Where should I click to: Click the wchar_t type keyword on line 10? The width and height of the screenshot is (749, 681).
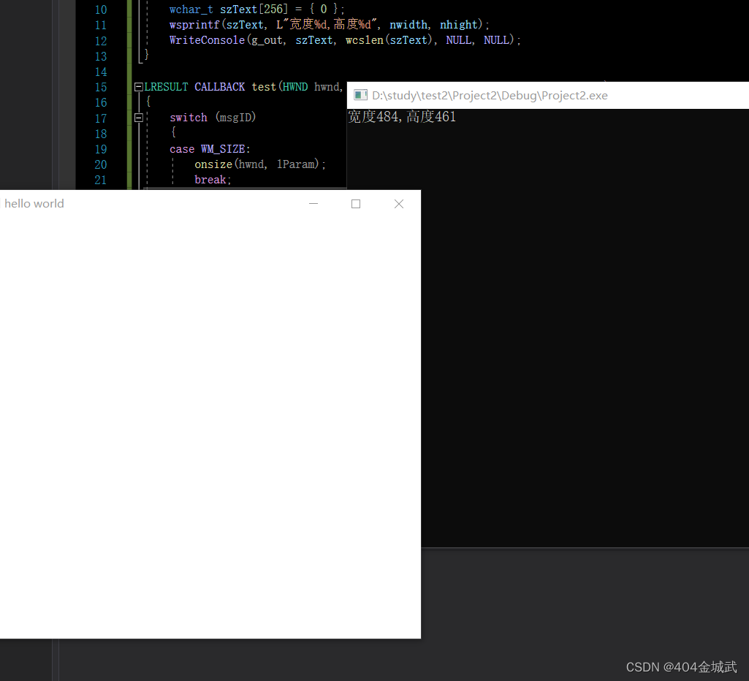(x=191, y=9)
